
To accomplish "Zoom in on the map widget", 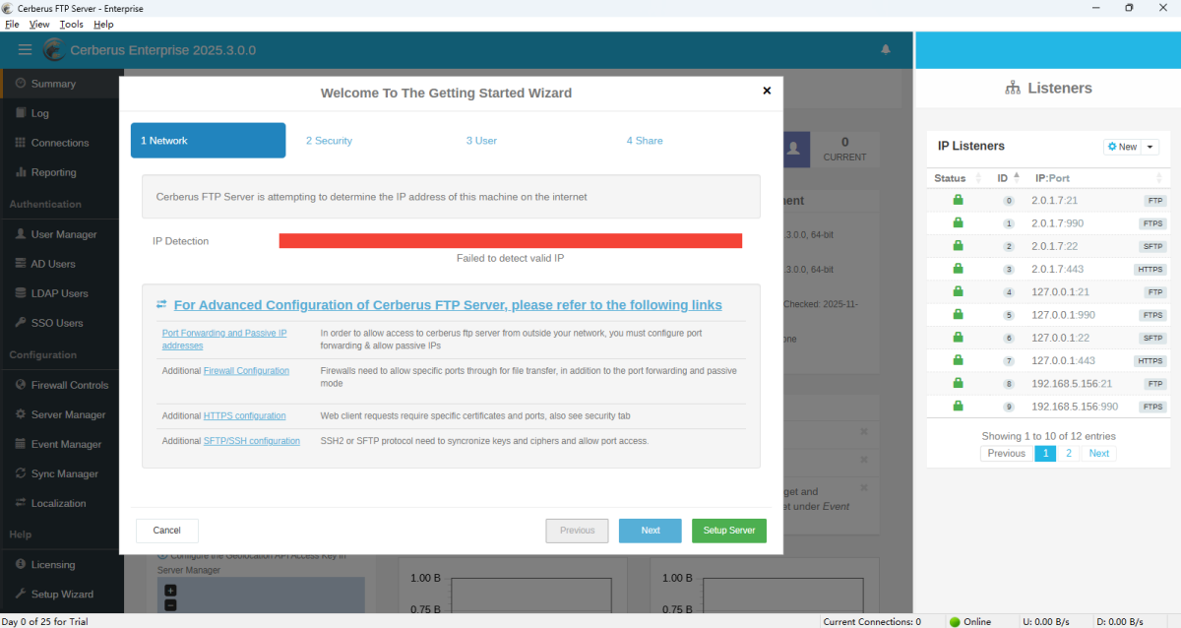I will (170, 591).
